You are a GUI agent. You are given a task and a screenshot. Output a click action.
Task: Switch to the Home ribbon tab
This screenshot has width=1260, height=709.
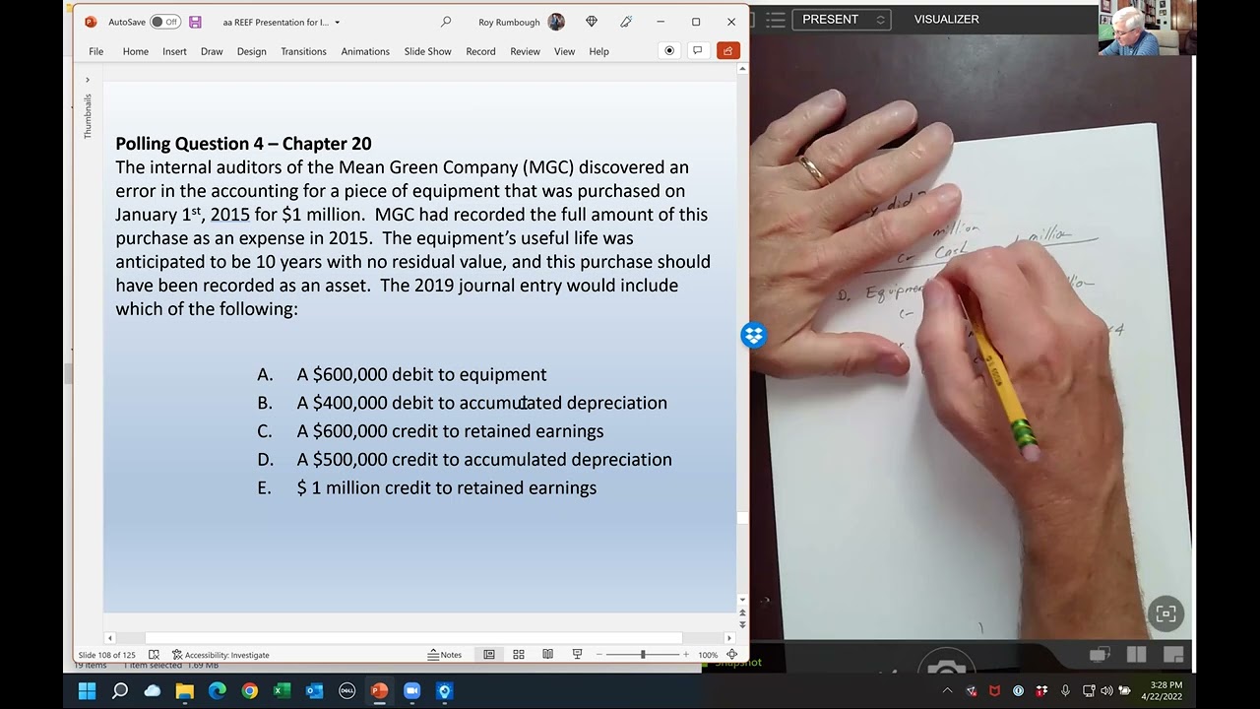coord(136,51)
